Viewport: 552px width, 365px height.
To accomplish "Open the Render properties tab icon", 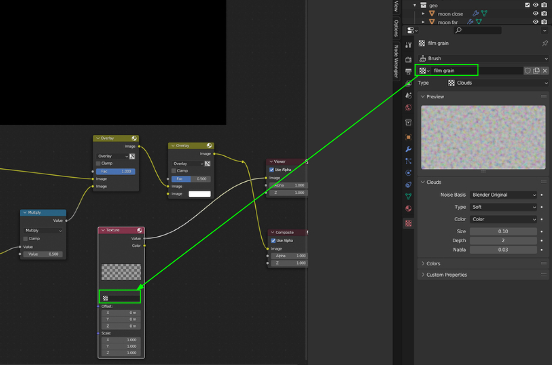I will (x=408, y=59).
